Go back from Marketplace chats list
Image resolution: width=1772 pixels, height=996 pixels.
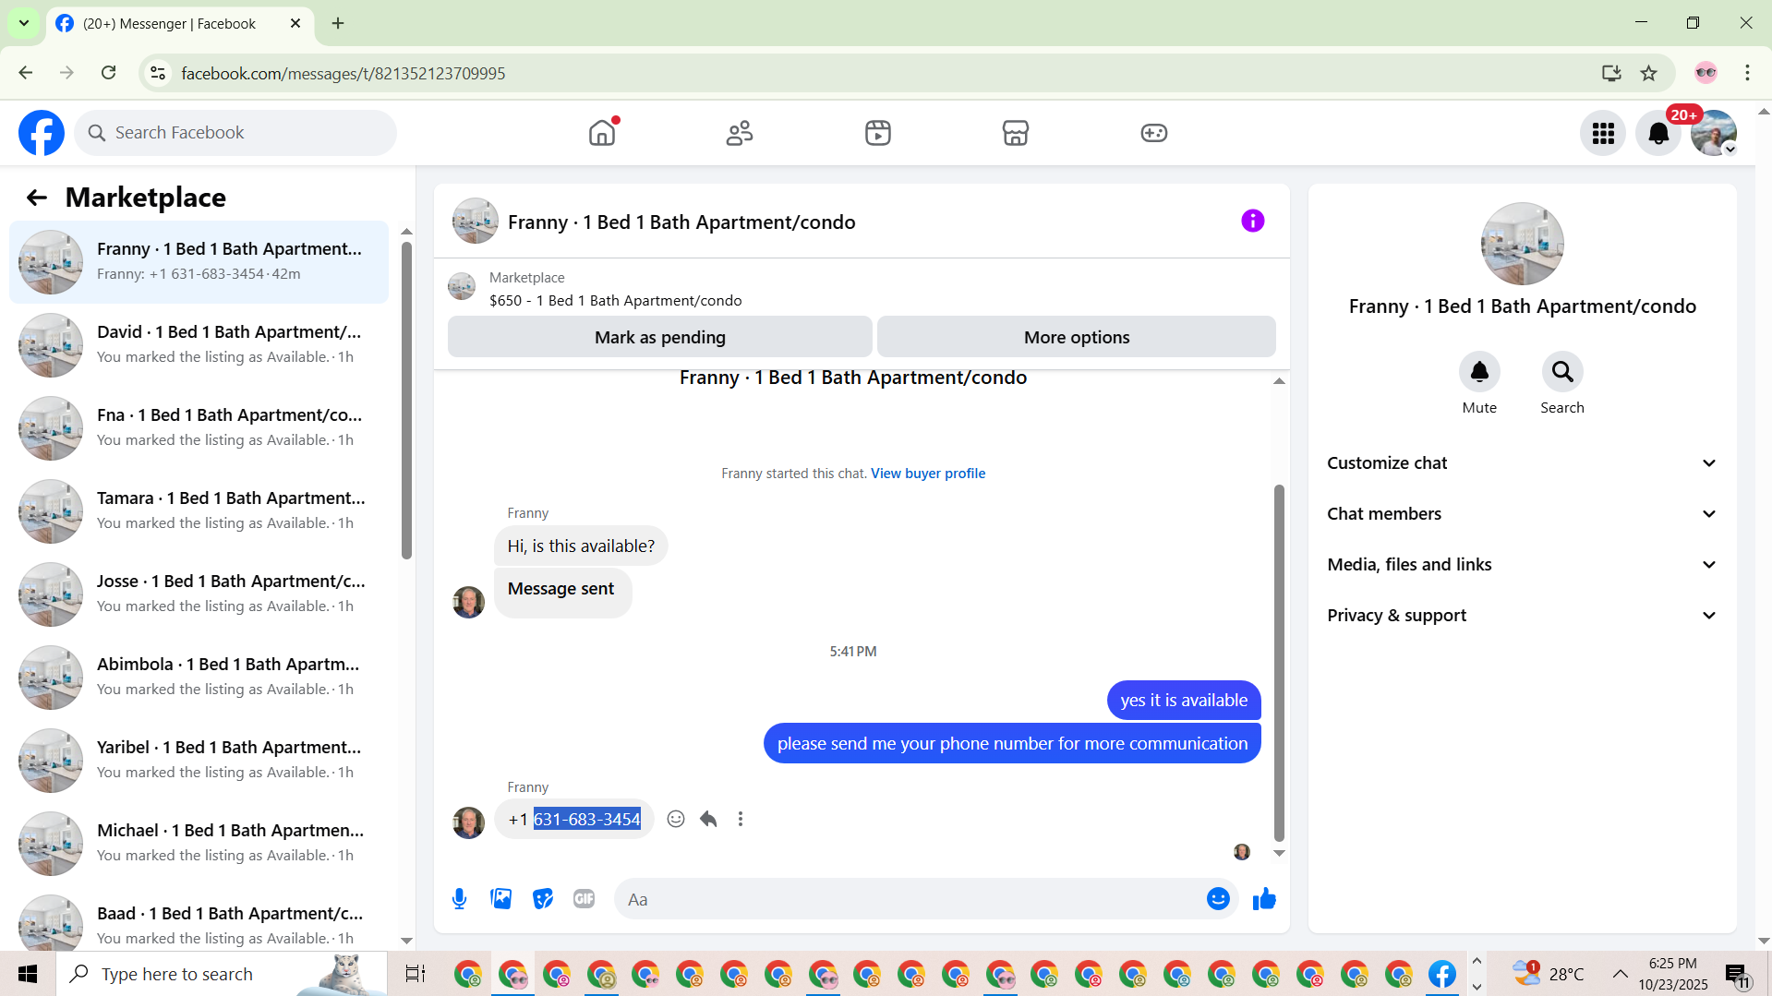click(x=36, y=198)
